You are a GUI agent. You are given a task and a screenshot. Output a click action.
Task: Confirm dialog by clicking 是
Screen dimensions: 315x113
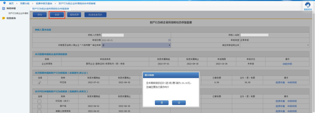pos(162,103)
